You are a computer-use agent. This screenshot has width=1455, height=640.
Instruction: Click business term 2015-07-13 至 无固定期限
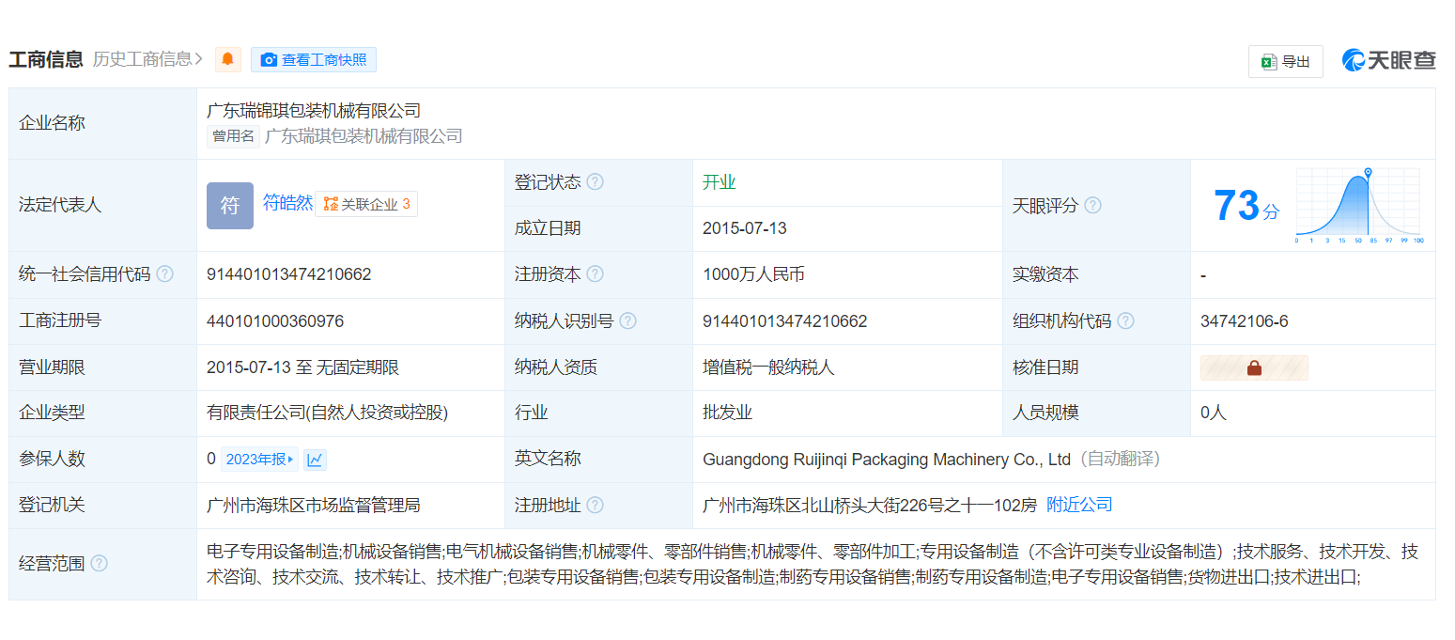coord(303,367)
